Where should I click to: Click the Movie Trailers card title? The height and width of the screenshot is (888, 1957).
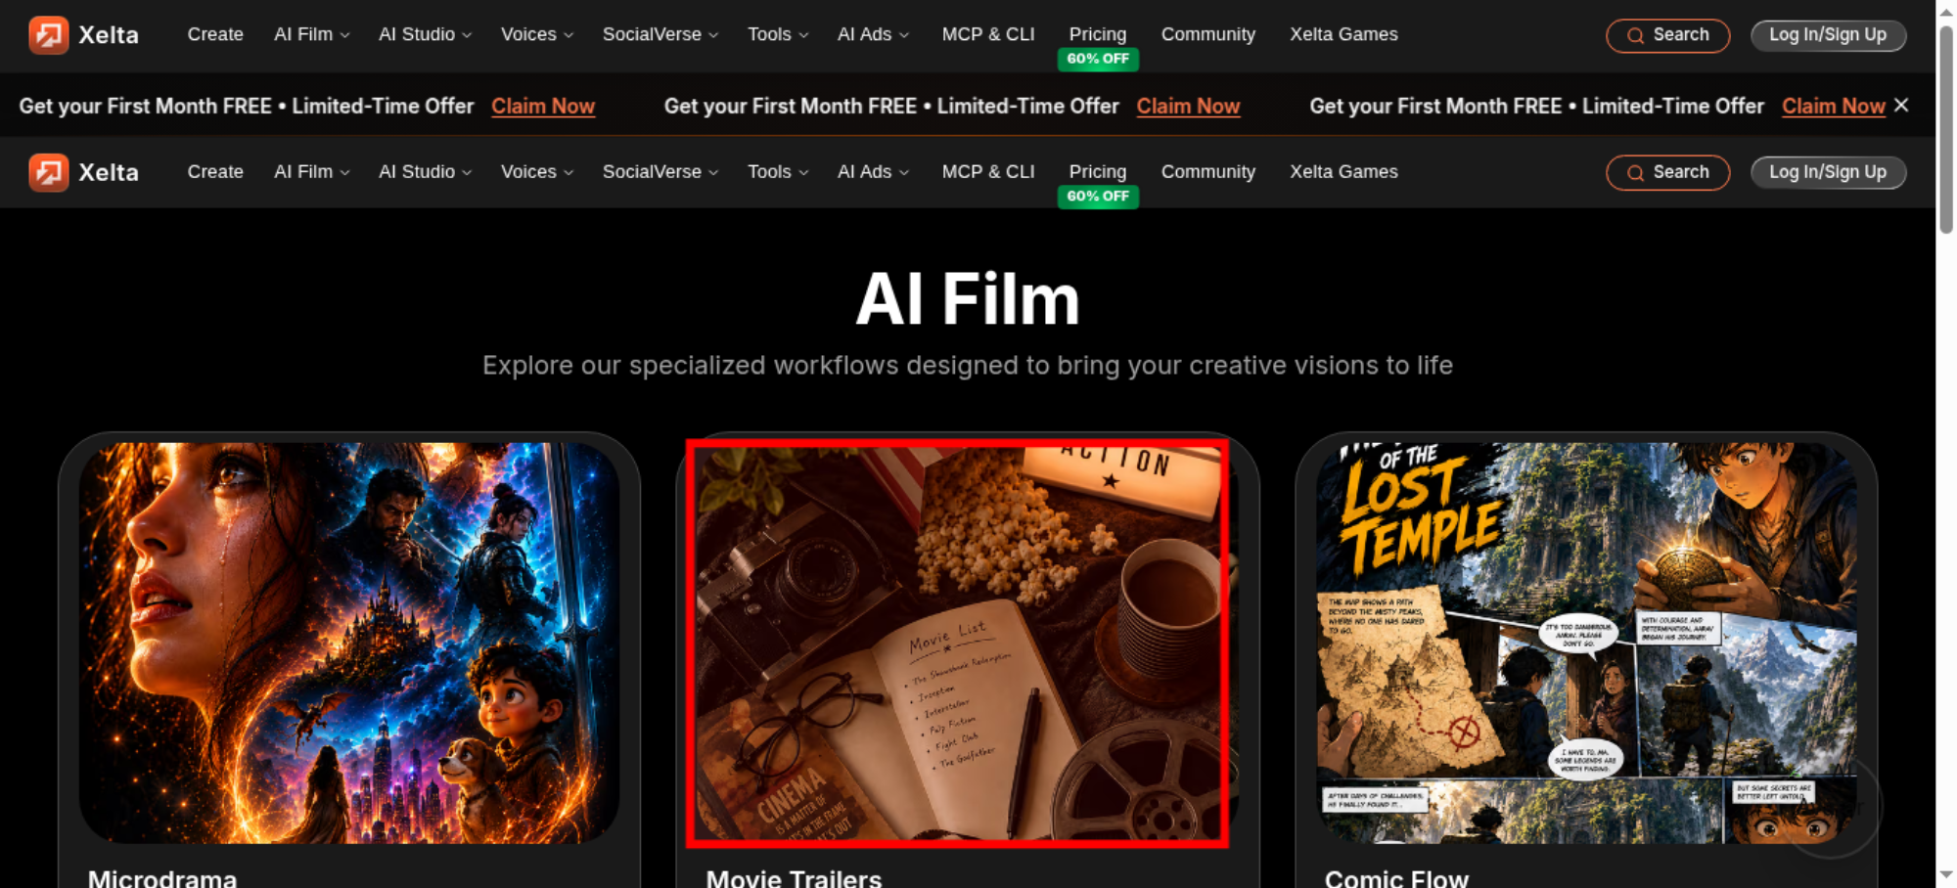[x=794, y=877]
